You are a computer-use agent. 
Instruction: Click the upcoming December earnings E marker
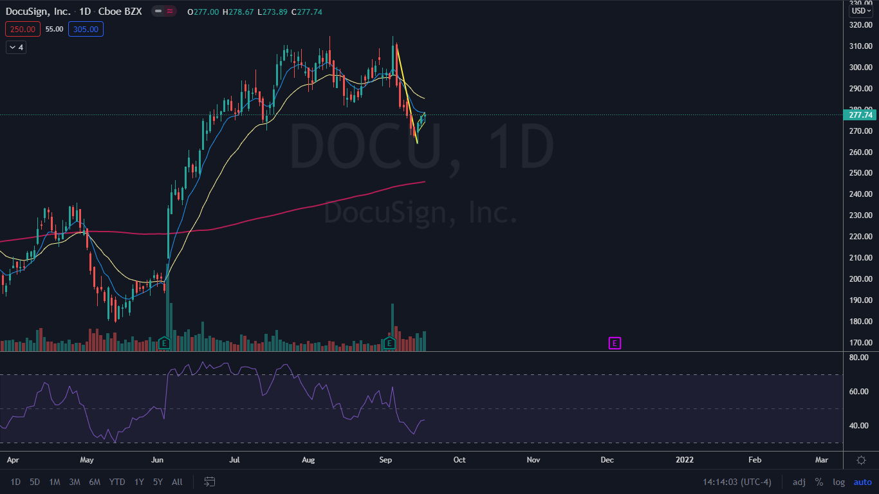pyautogui.click(x=615, y=343)
